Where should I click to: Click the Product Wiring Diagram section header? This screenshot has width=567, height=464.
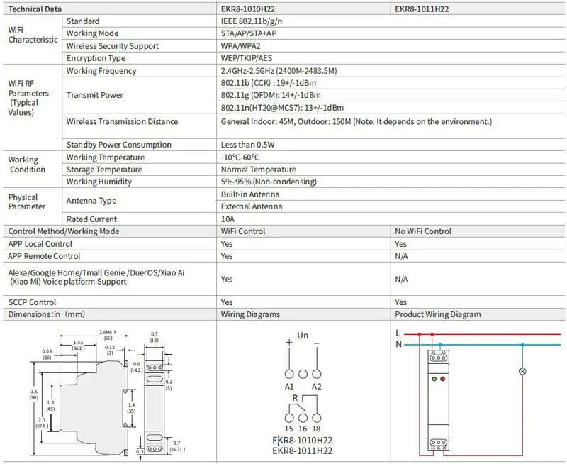tap(437, 314)
